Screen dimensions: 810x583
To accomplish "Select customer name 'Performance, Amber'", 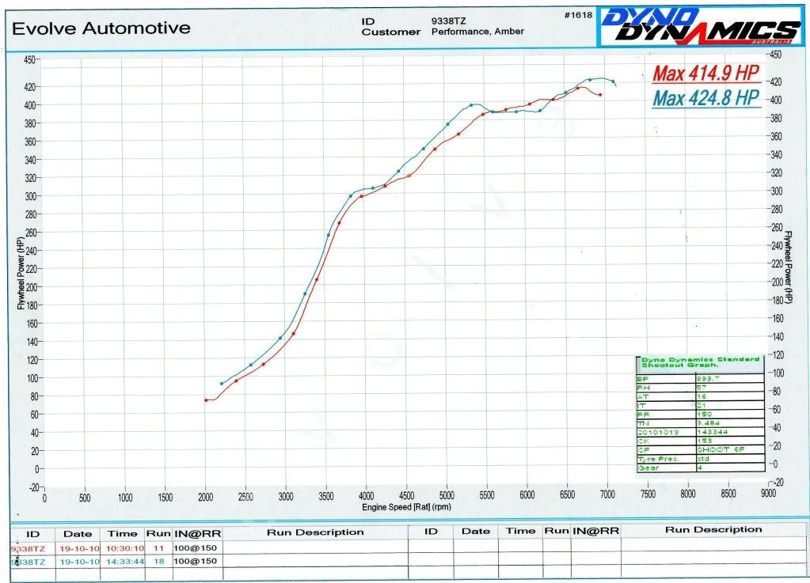I will (477, 32).
